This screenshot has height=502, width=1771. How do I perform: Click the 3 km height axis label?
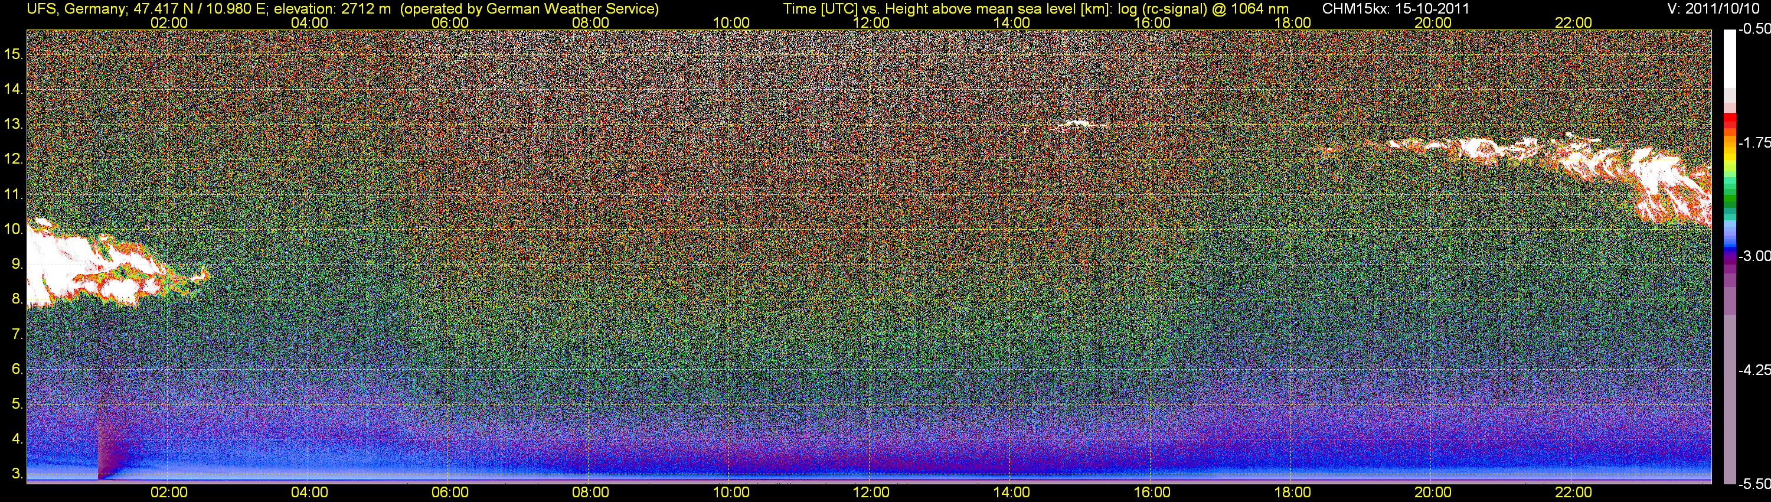click(x=17, y=474)
